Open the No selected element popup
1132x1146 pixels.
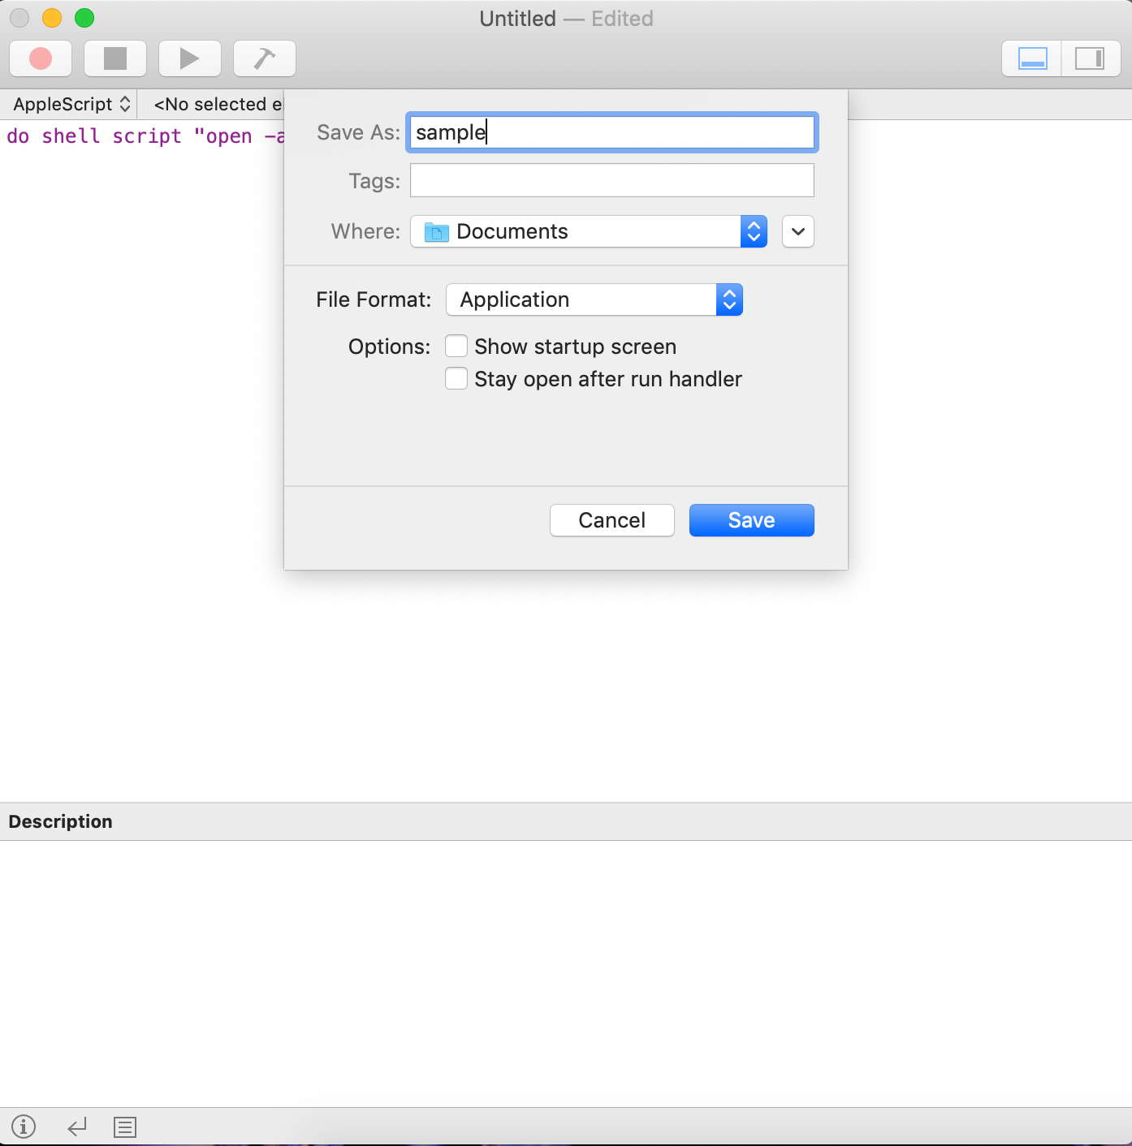point(218,104)
